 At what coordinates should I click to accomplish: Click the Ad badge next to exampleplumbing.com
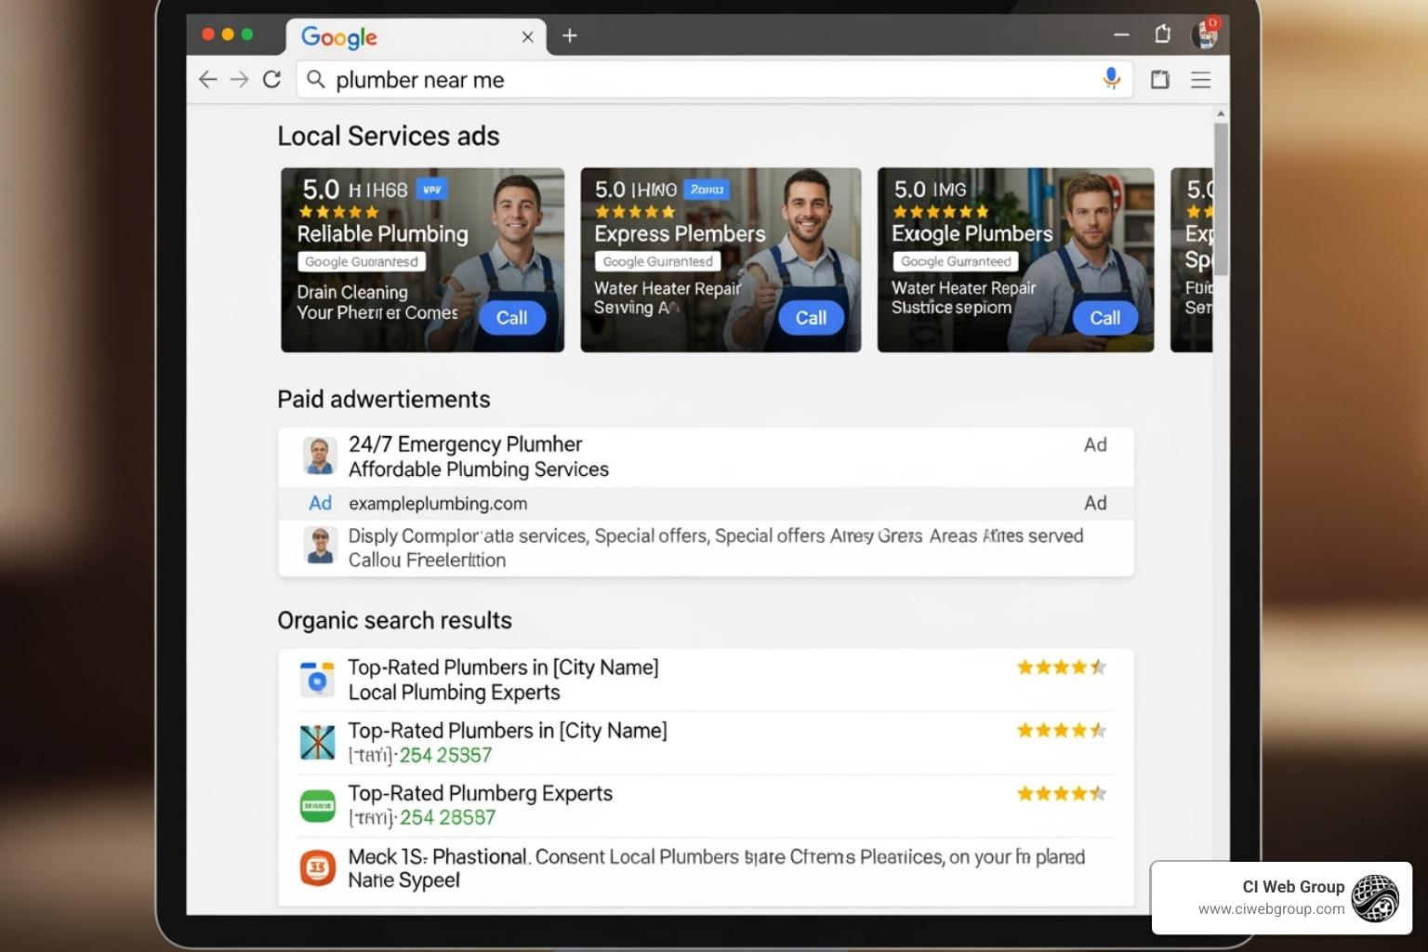coord(320,503)
